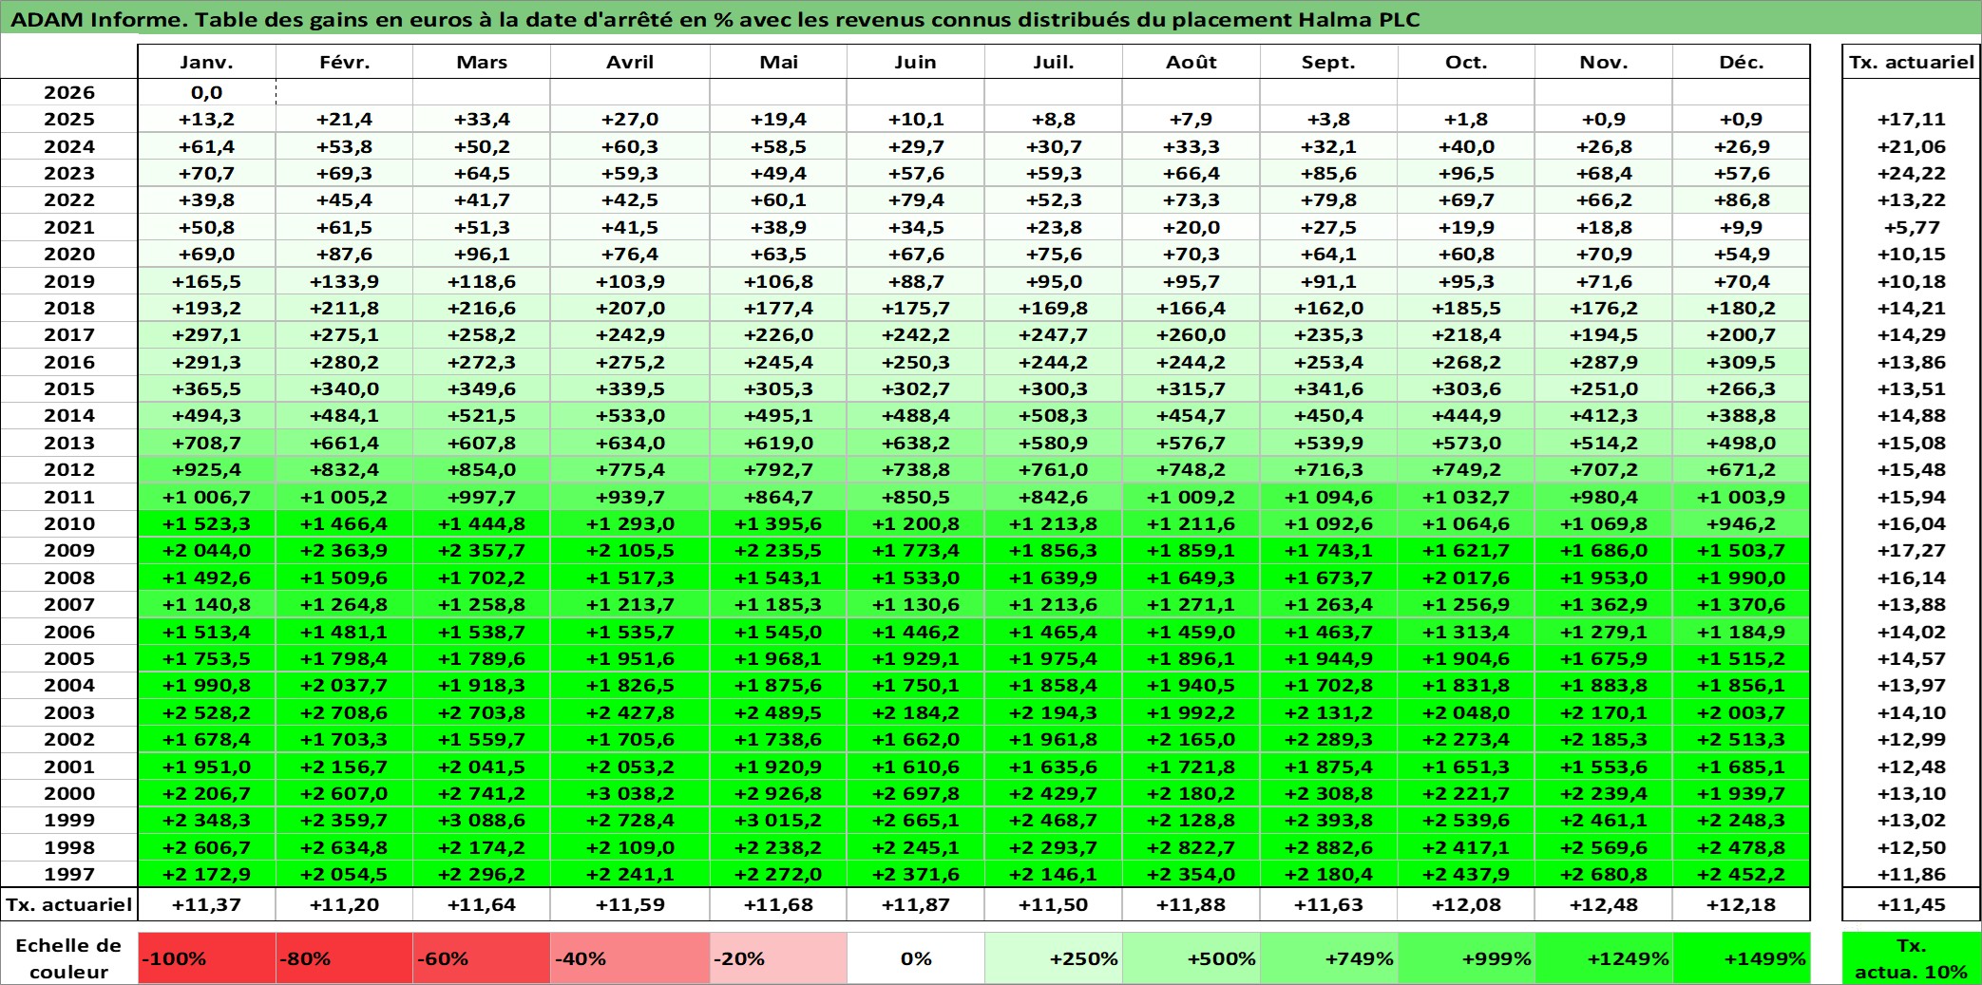Select the Avril column header

[630, 62]
